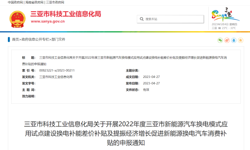Go to 首页 in breadcrumb
The width and height of the screenshot is (250, 150).
pyautogui.click(x=15, y=39)
